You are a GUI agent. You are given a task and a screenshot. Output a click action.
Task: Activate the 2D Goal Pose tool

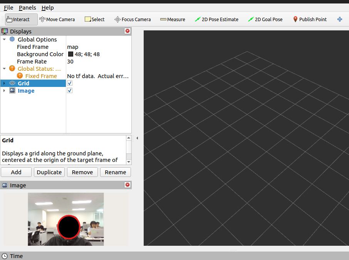(x=265, y=20)
